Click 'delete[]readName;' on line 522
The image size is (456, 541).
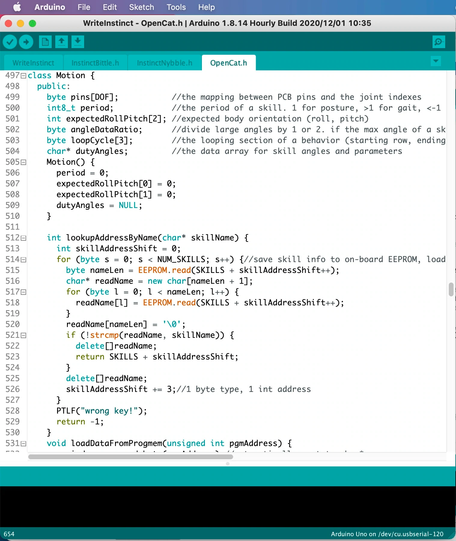tap(116, 346)
